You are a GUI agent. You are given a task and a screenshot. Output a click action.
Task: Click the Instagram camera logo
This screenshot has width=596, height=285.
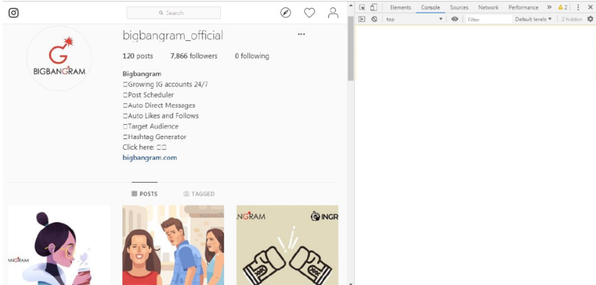[14, 13]
